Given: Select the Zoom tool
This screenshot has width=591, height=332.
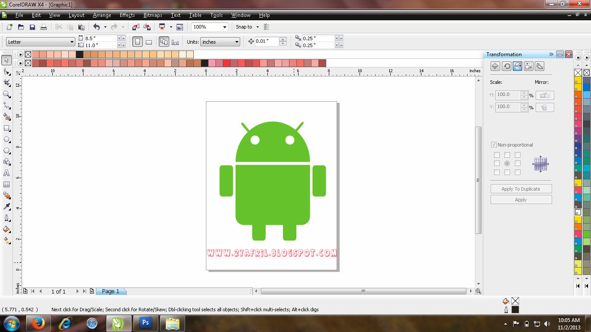Looking at the screenshot, I should pyautogui.click(x=6, y=94).
